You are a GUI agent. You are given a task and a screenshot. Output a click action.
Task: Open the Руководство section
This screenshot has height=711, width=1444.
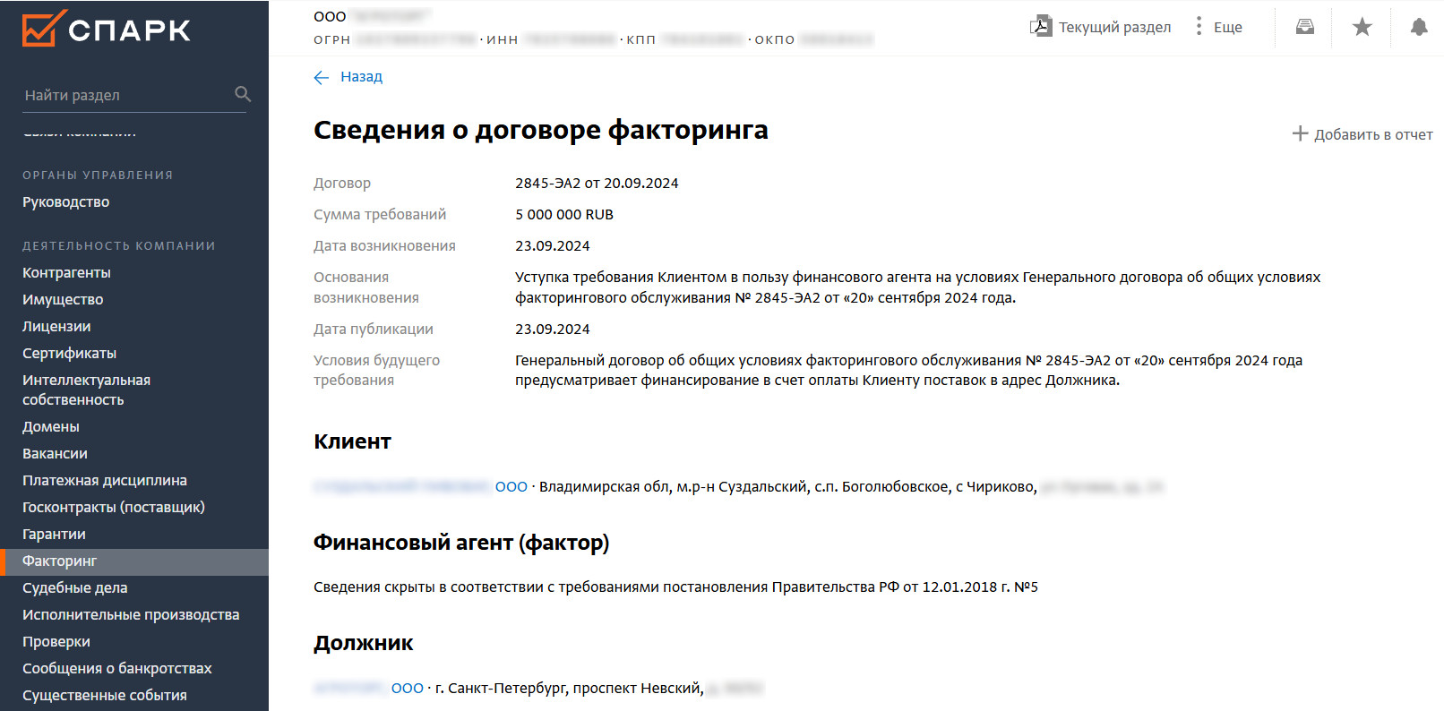(66, 202)
